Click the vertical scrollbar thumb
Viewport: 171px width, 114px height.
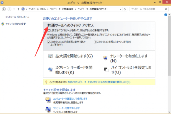[x=169, y=46]
